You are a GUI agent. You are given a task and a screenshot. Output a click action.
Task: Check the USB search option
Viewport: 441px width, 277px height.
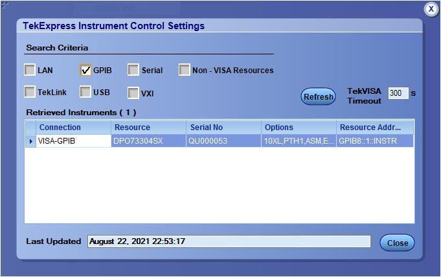pyautogui.click(x=85, y=92)
